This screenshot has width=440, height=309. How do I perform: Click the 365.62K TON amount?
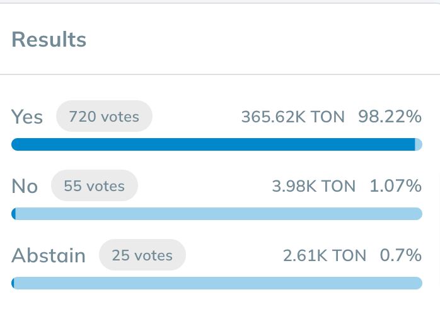click(x=292, y=117)
